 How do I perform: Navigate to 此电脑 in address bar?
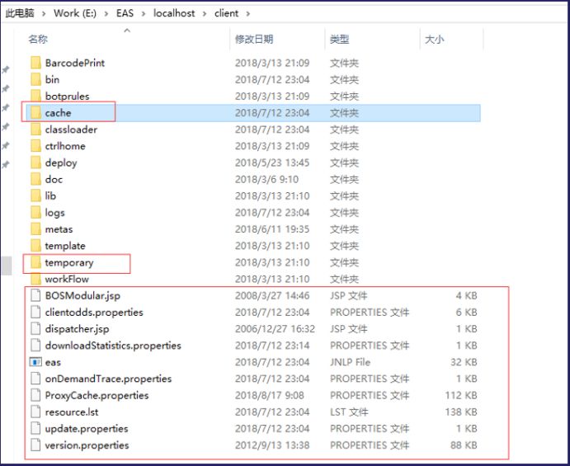click(x=20, y=13)
